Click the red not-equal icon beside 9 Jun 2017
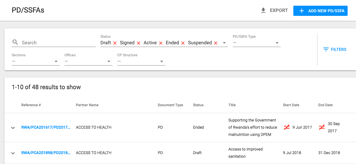The image size is (356, 164). click(286, 127)
